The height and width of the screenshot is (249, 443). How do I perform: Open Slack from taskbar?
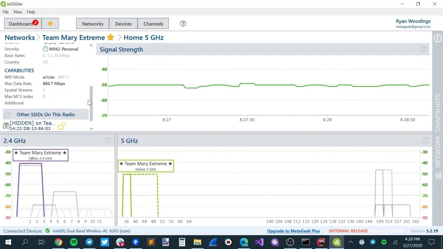coord(120,242)
